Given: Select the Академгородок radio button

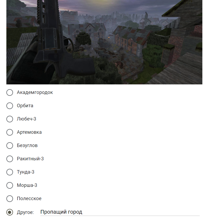Looking at the screenshot, I should point(10,92).
